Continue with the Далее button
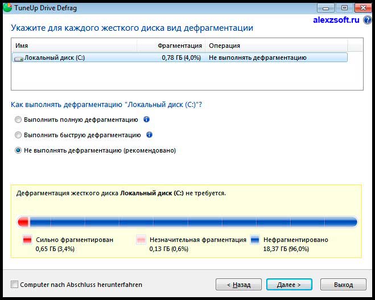The width and height of the screenshot is (375, 300). (x=289, y=285)
